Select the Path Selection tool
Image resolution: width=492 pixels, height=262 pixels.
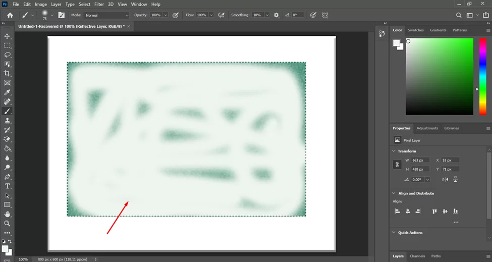(7, 195)
